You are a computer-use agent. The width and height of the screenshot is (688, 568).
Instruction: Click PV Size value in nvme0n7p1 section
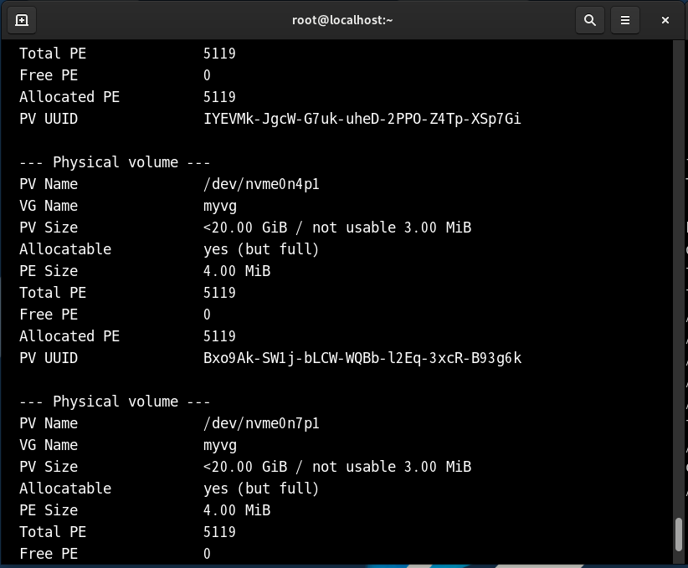pyautogui.click(x=337, y=467)
